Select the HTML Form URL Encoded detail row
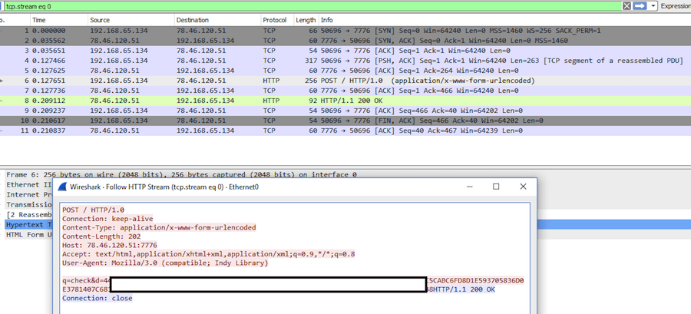The image size is (691, 314). [x=28, y=235]
